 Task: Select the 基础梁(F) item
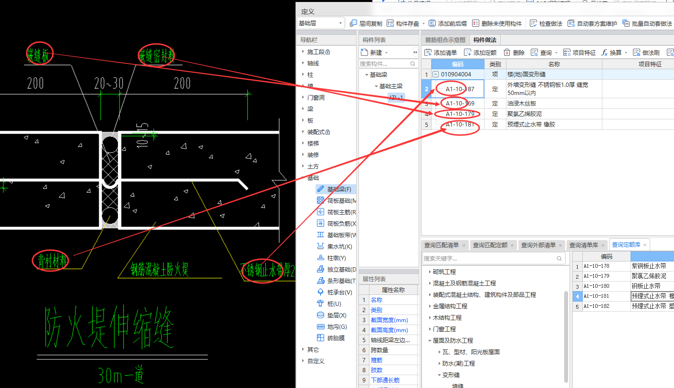335,189
